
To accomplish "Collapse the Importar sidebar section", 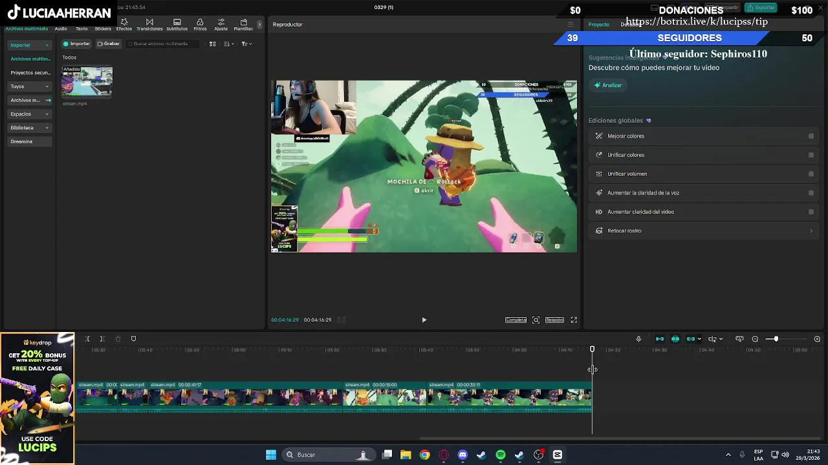I will click(47, 45).
